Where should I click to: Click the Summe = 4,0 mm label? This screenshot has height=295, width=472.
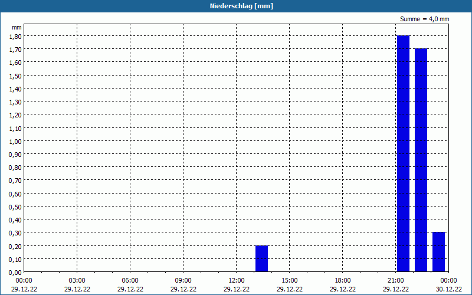(424, 19)
